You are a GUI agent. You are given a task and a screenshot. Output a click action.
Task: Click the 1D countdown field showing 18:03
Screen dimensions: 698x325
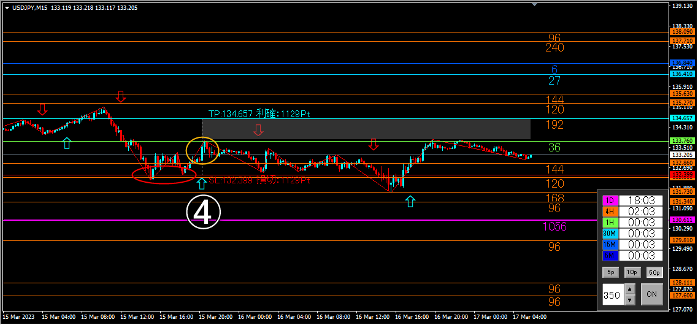coord(640,201)
